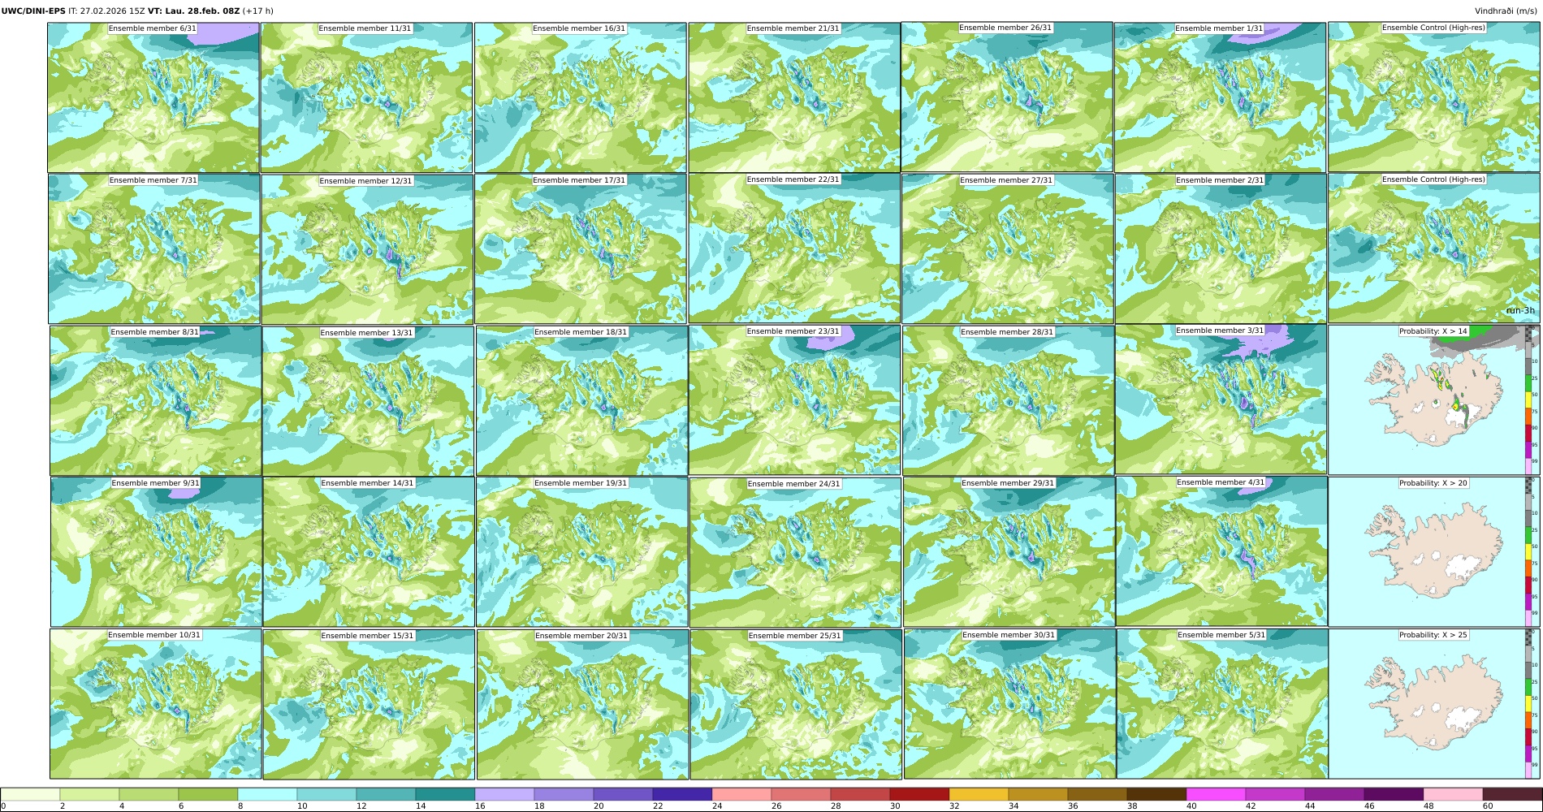Open the Ensemble member 10/31 map panel
The height and width of the screenshot is (812, 1543).
(155, 704)
